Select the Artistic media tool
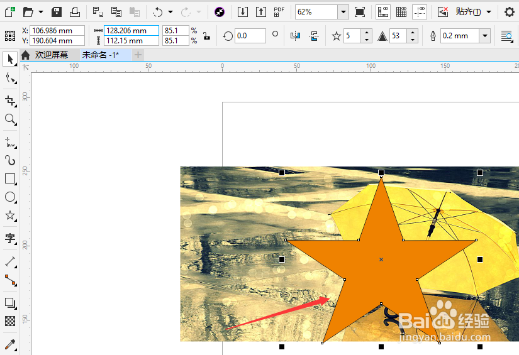This screenshot has height=355, width=519. [10, 161]
